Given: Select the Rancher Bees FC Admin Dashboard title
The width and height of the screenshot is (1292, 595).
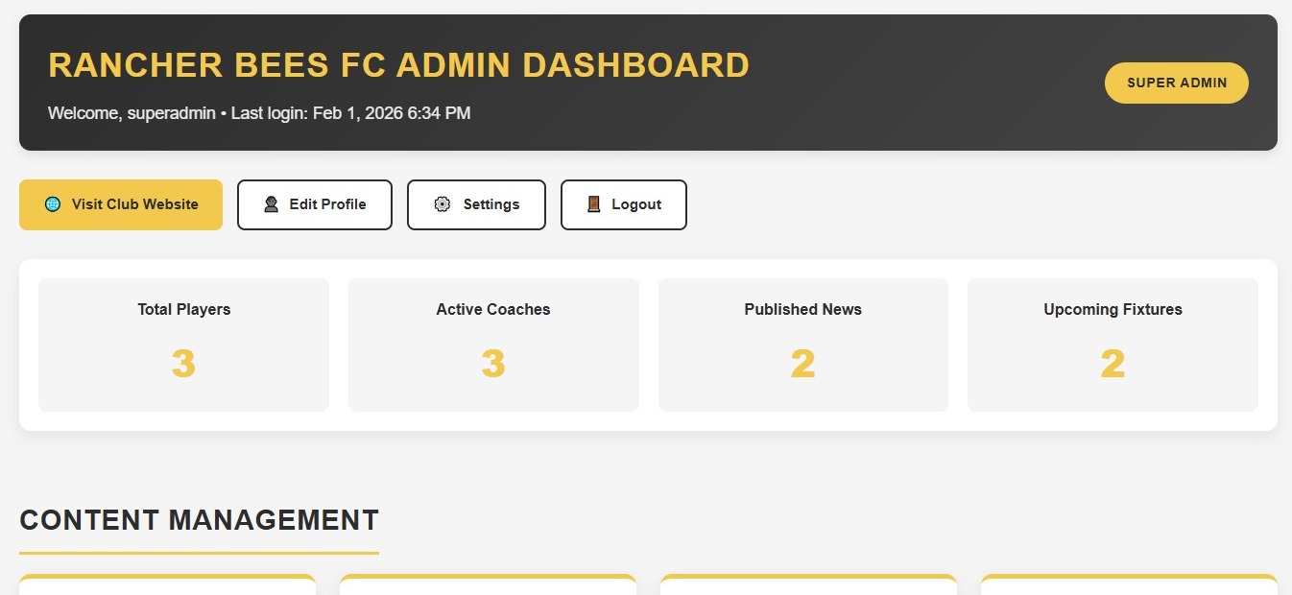Looking at the screenshot, I should [x=398, y=64].
